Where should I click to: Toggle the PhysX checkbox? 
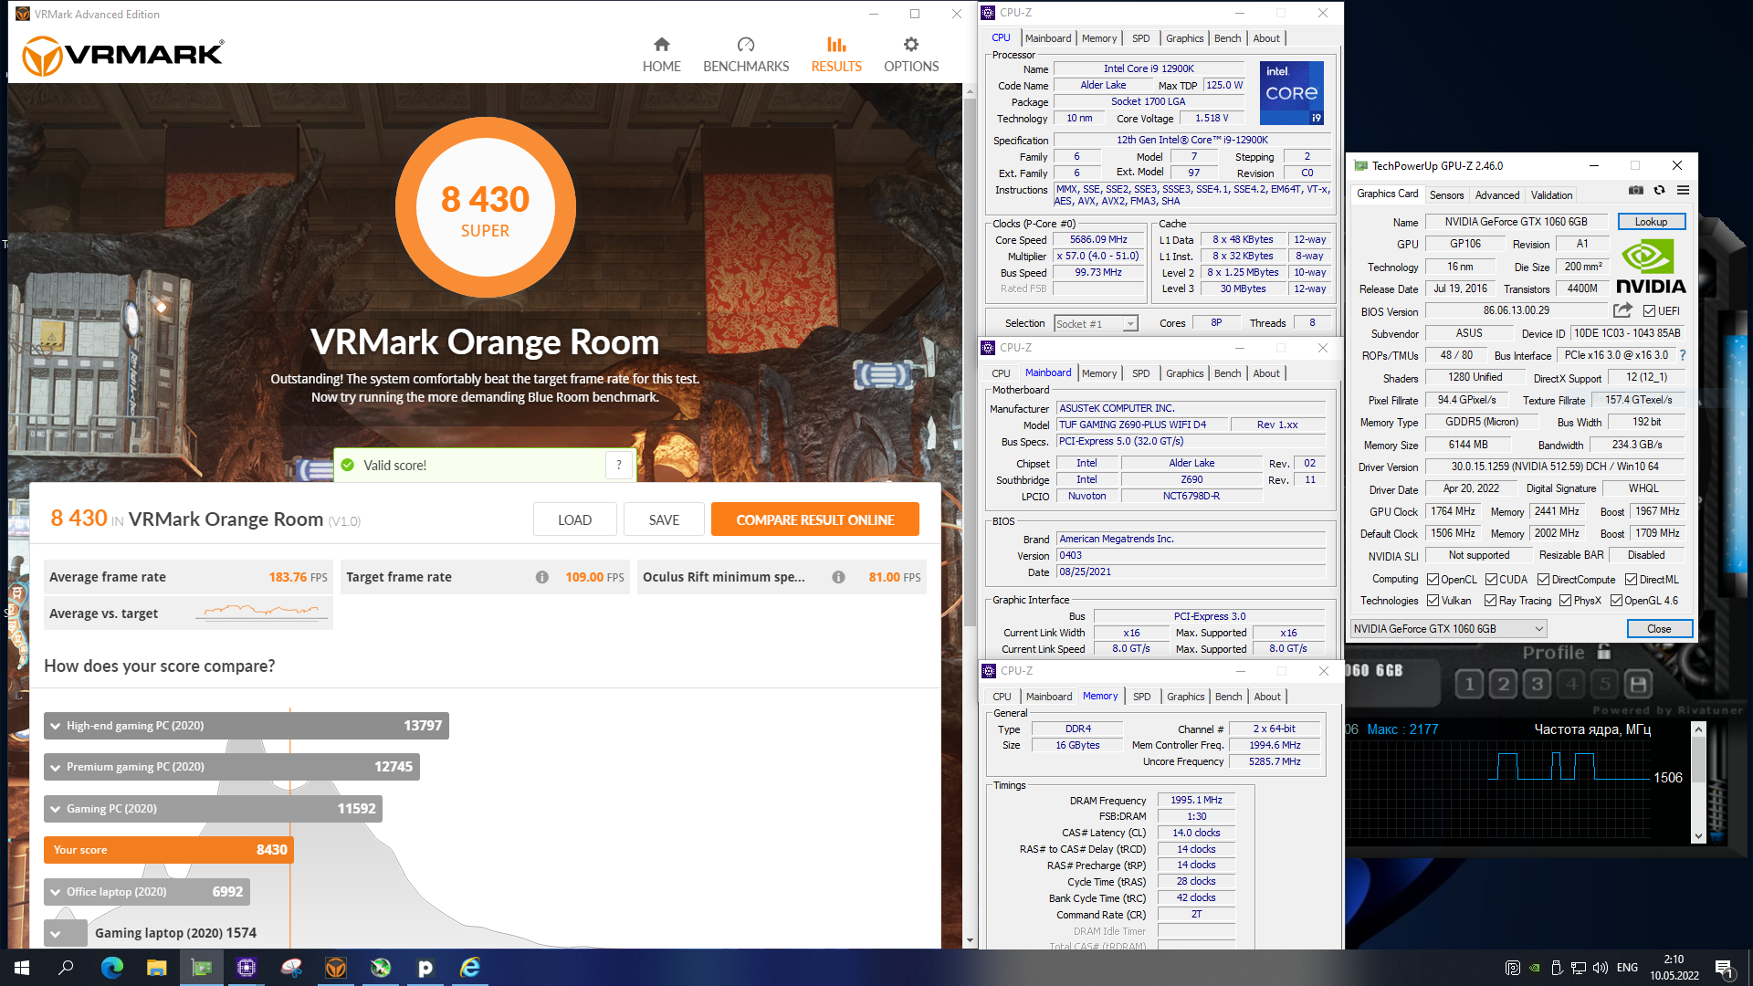pyautogui.click(x=1565, y=601)
